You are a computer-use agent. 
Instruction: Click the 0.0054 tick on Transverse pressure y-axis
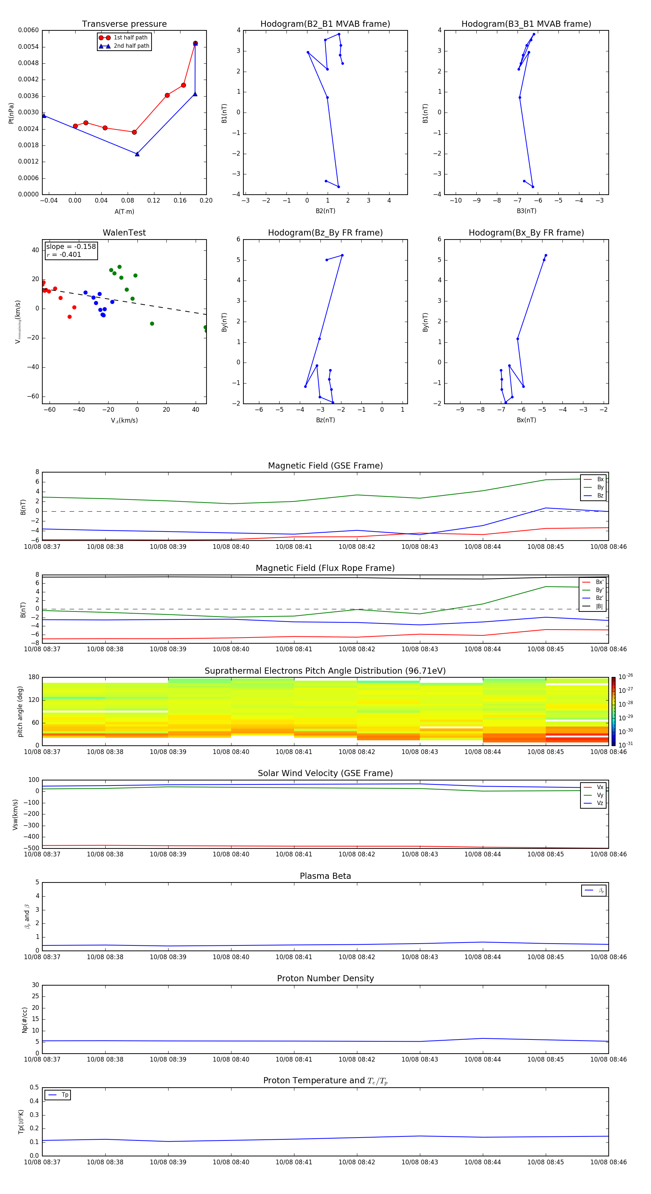coord(28,47)
